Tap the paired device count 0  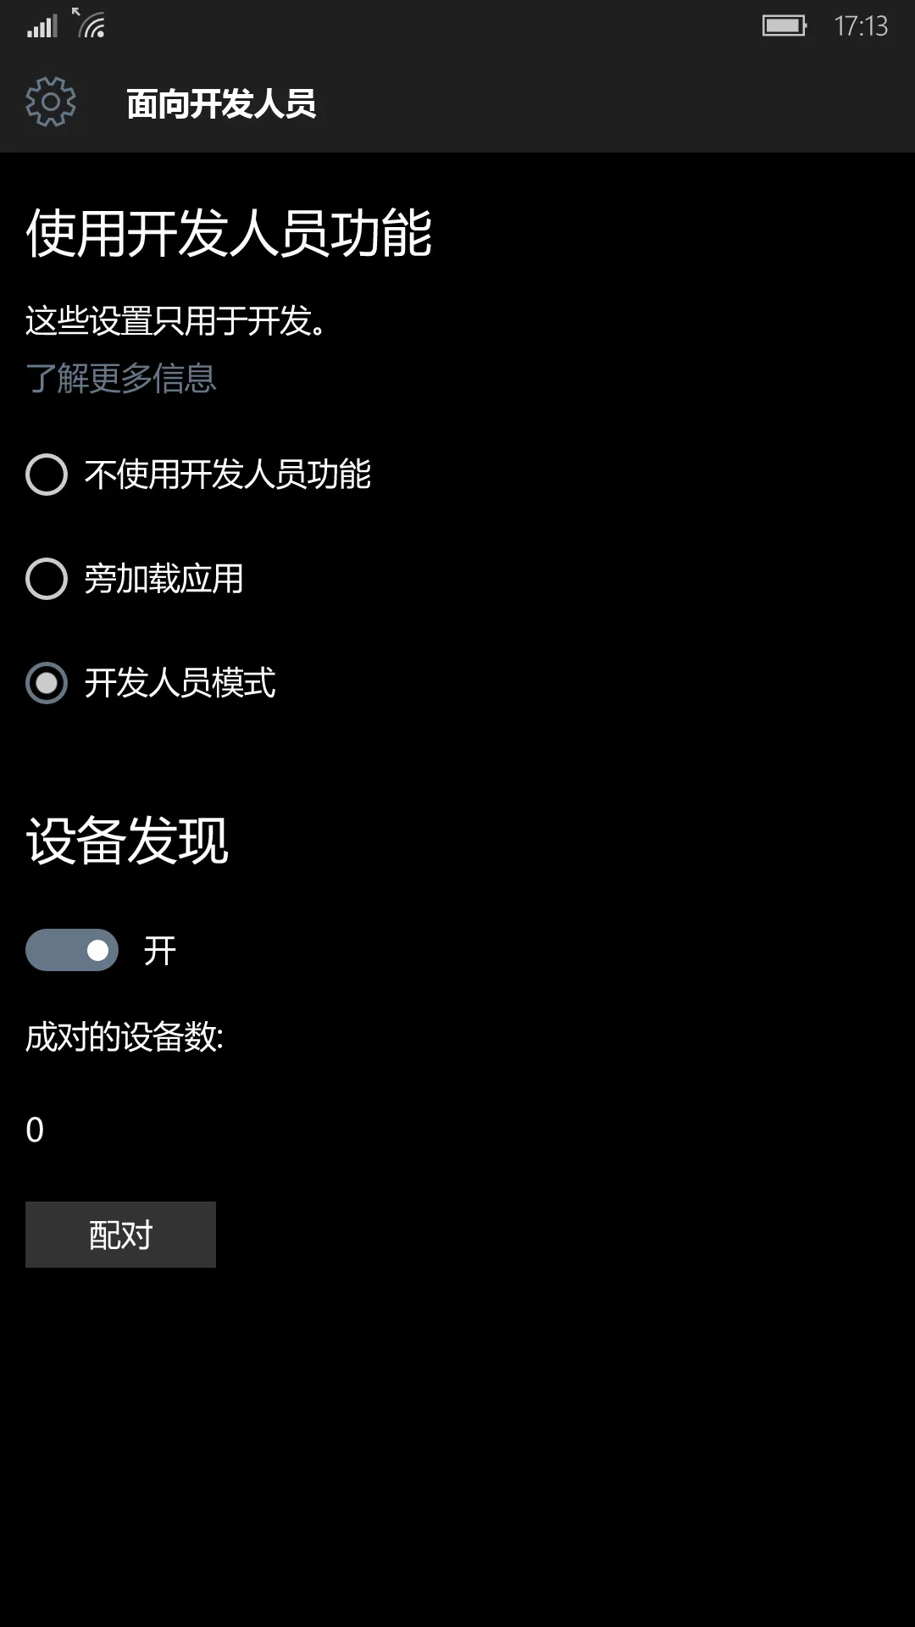pos(35,1130)
